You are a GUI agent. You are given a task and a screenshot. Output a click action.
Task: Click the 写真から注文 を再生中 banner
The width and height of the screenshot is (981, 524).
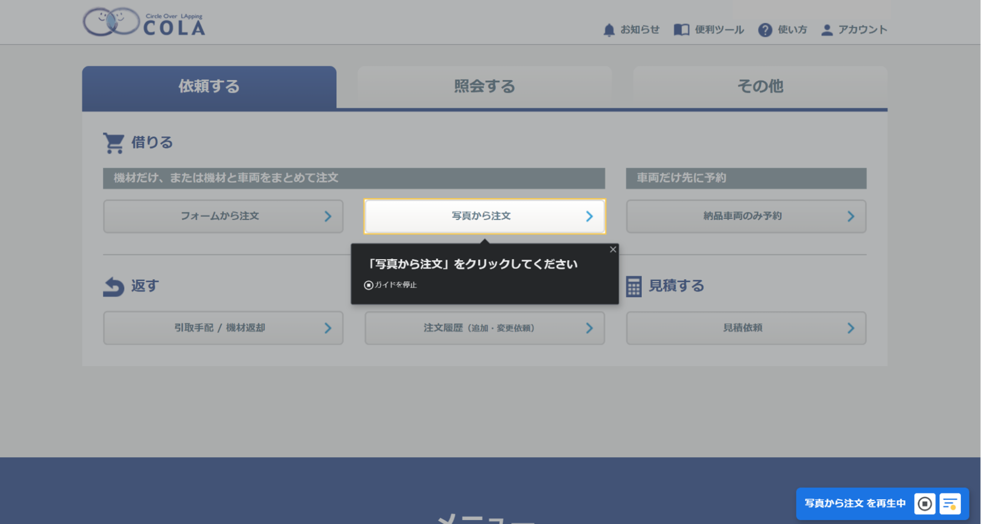[x=854, y=503]
